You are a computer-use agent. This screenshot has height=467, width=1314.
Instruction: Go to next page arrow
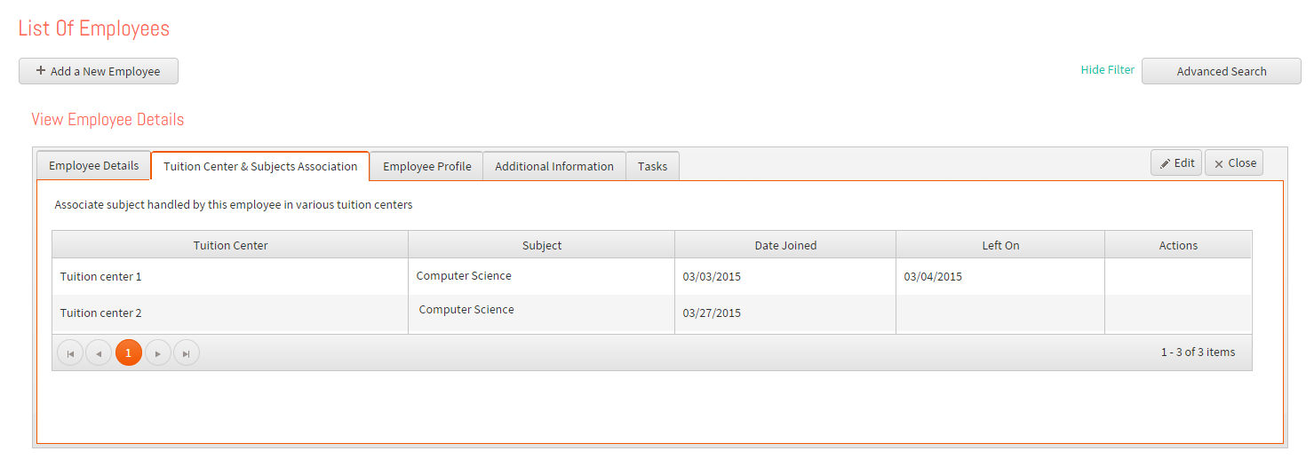(158, 353)
